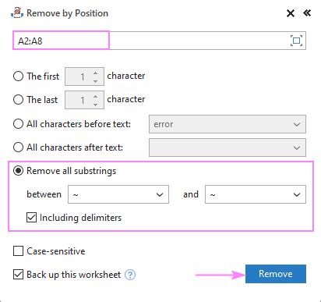Expand the between delimiter dropdown
This screenshot has height=302, width=321.
[x=118, y=194]
